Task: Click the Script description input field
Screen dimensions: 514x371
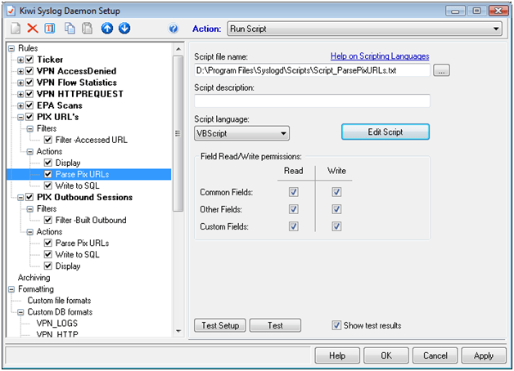Action: tap(312, 101)
